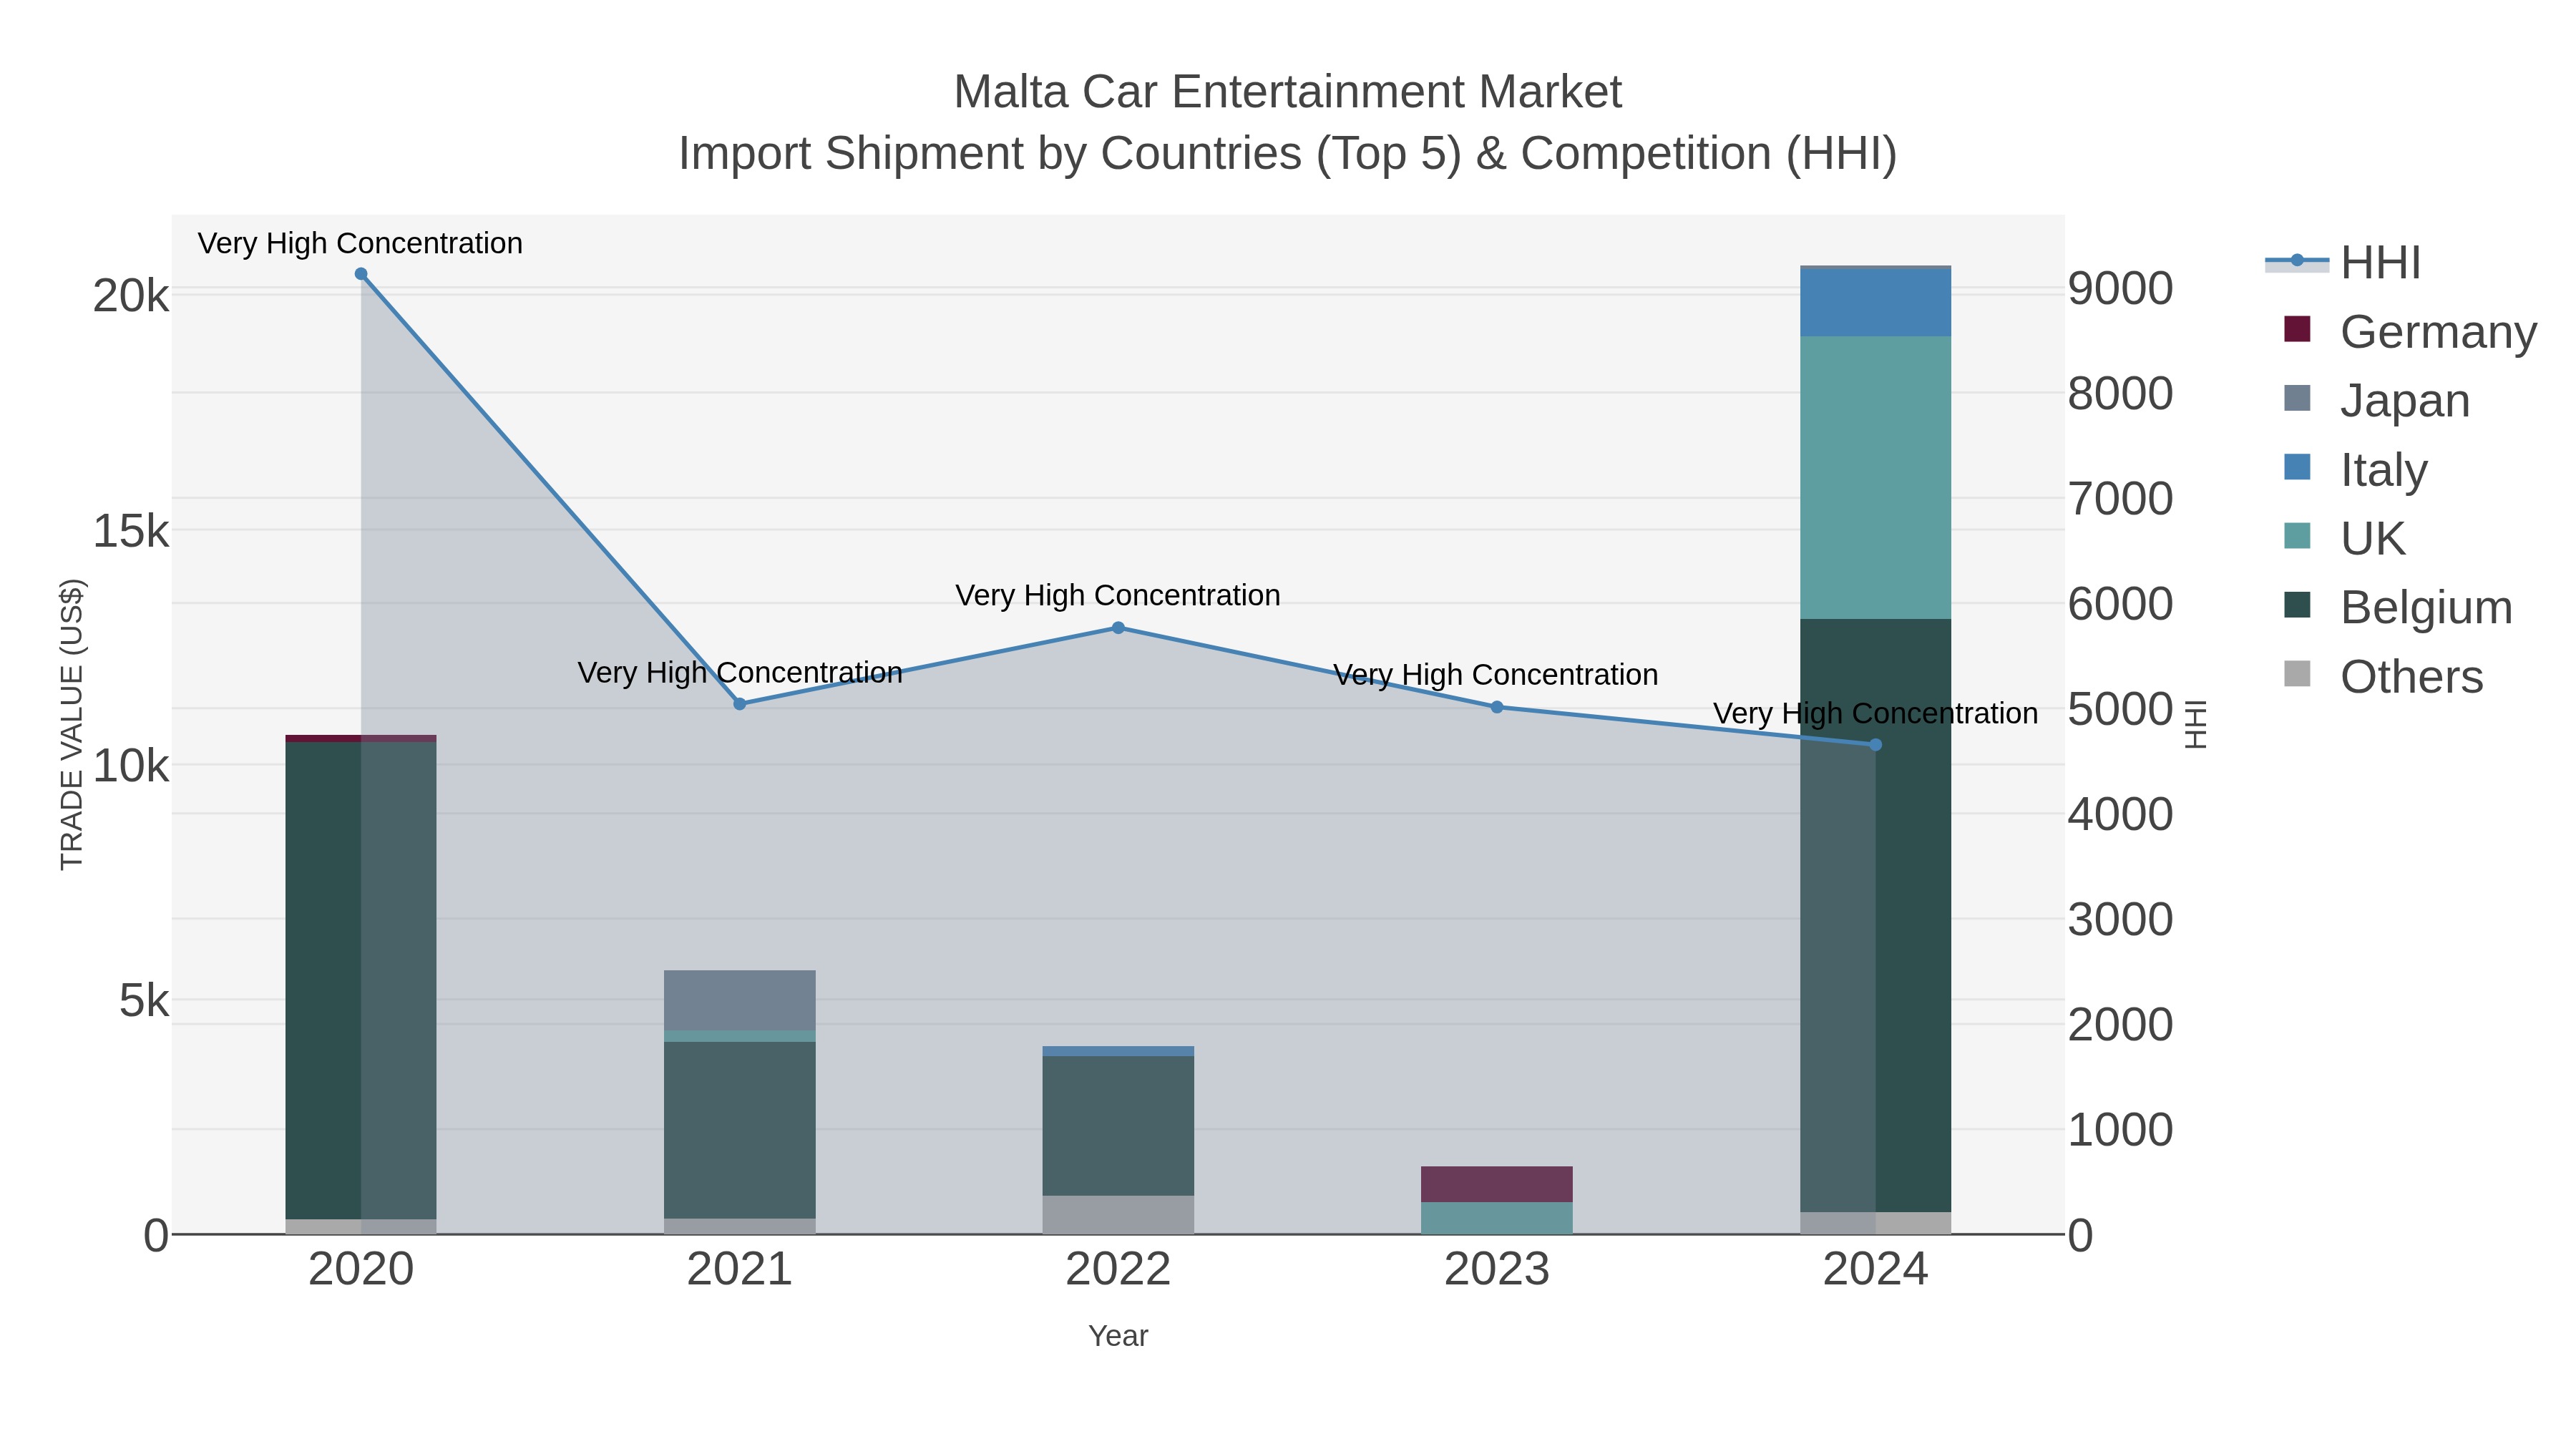Click the Belgium bar segment for 2021
The height and width of the screenshot is (1449, 2576).
tap(740, 1130)
